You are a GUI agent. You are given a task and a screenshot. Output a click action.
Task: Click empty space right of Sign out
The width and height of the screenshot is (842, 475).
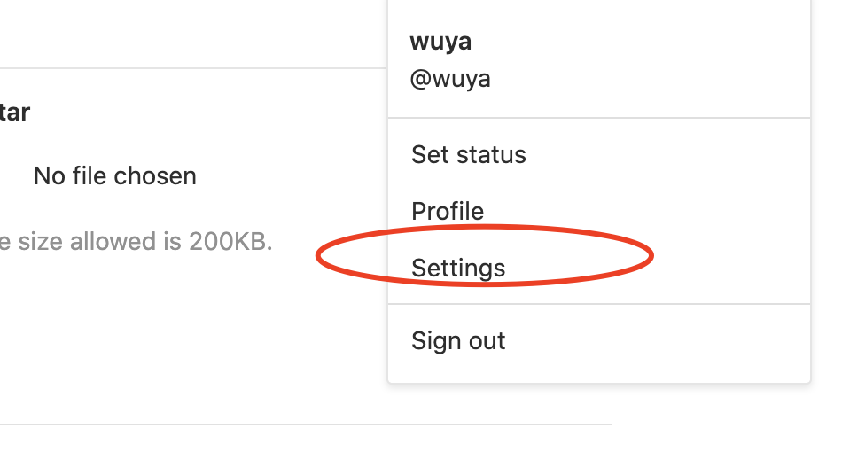[674, 340]
